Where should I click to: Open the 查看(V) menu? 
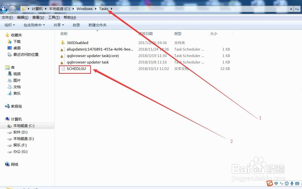tap(38, 17)
